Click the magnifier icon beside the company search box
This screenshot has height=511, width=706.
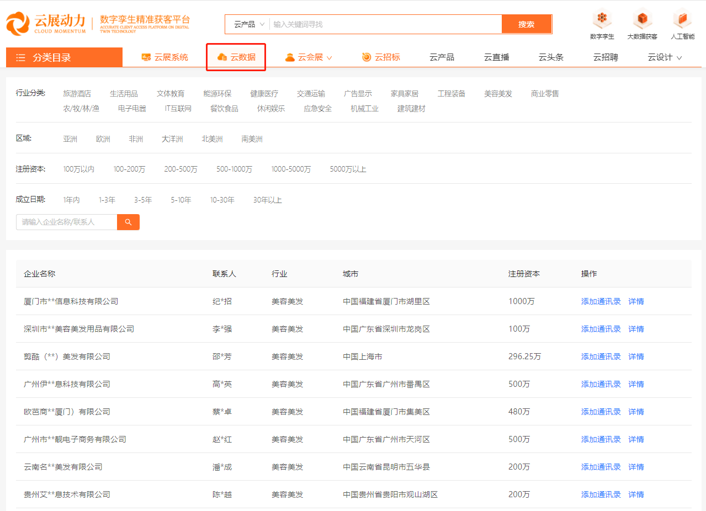[128, 222]
